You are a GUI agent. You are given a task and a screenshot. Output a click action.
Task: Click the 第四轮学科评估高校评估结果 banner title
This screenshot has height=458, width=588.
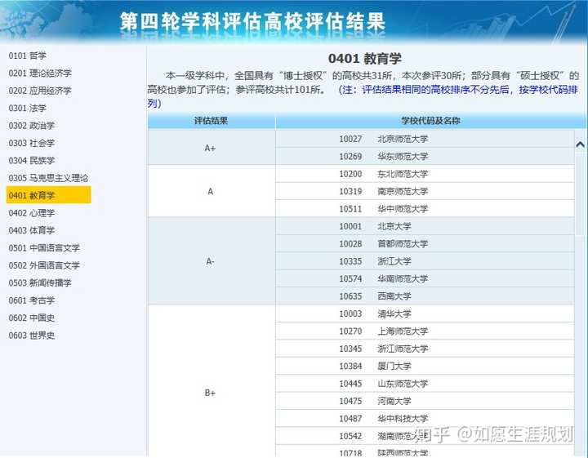[x=252, y=21]
